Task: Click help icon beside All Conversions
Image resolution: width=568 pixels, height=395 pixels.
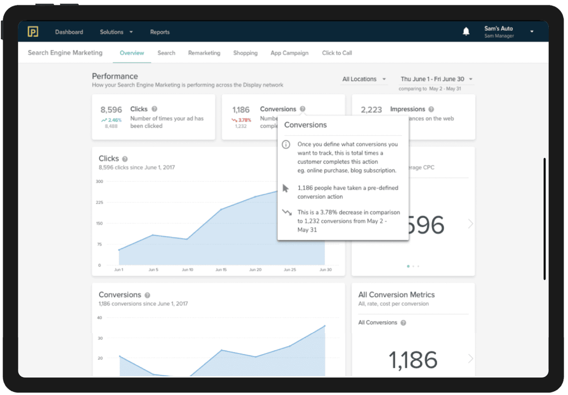Action: coord(403,323)
